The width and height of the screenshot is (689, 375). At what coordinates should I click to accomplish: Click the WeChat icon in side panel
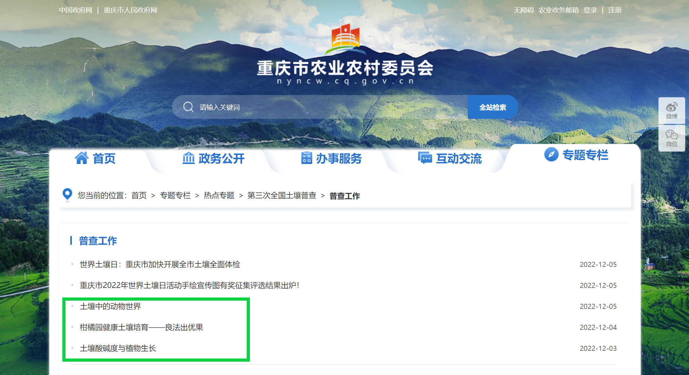[672, 135]
